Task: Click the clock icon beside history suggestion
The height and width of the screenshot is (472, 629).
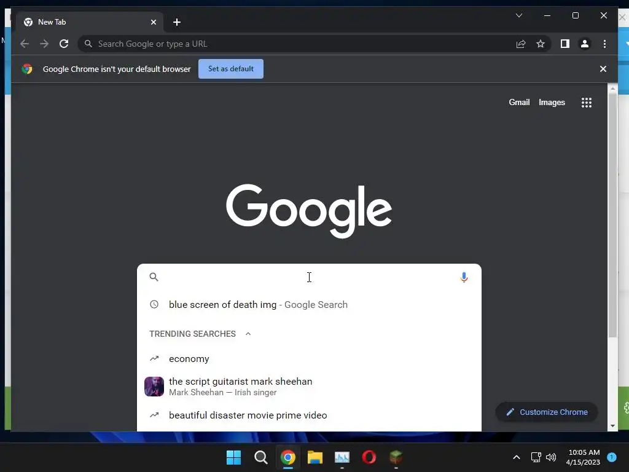Action: coord(154,305)
